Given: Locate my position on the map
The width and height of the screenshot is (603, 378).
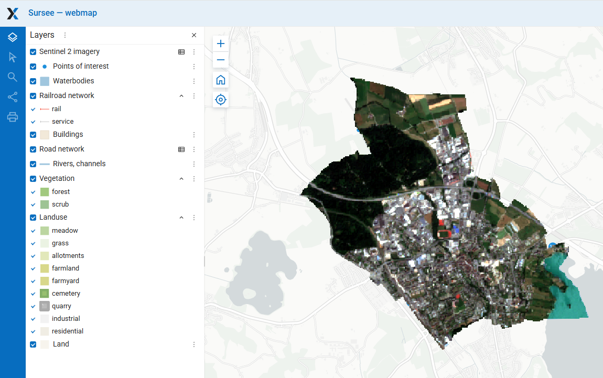Looking at the screenshot, I should point(221,100).
